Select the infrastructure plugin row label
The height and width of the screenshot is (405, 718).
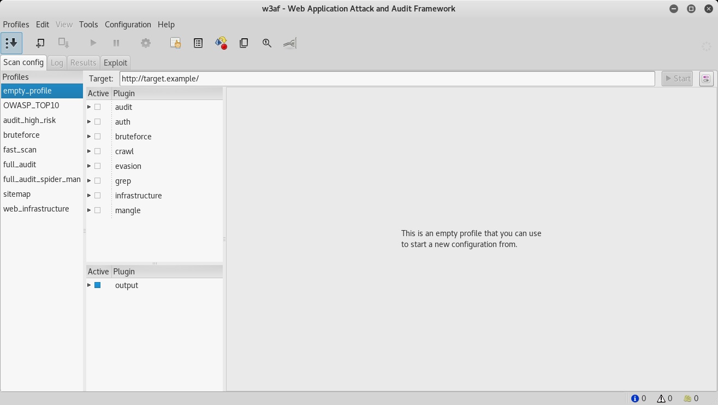[138, 196]
